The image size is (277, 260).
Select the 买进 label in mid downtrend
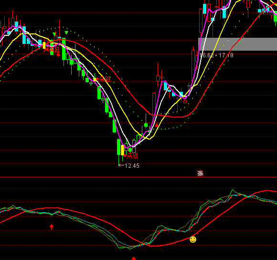[x=105, y=79]
